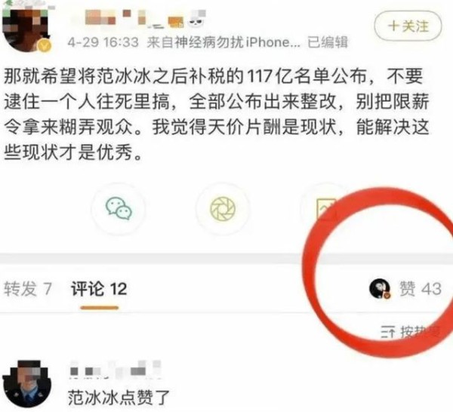
Task: Share post via WeChat icon
Action: point(119,208)
